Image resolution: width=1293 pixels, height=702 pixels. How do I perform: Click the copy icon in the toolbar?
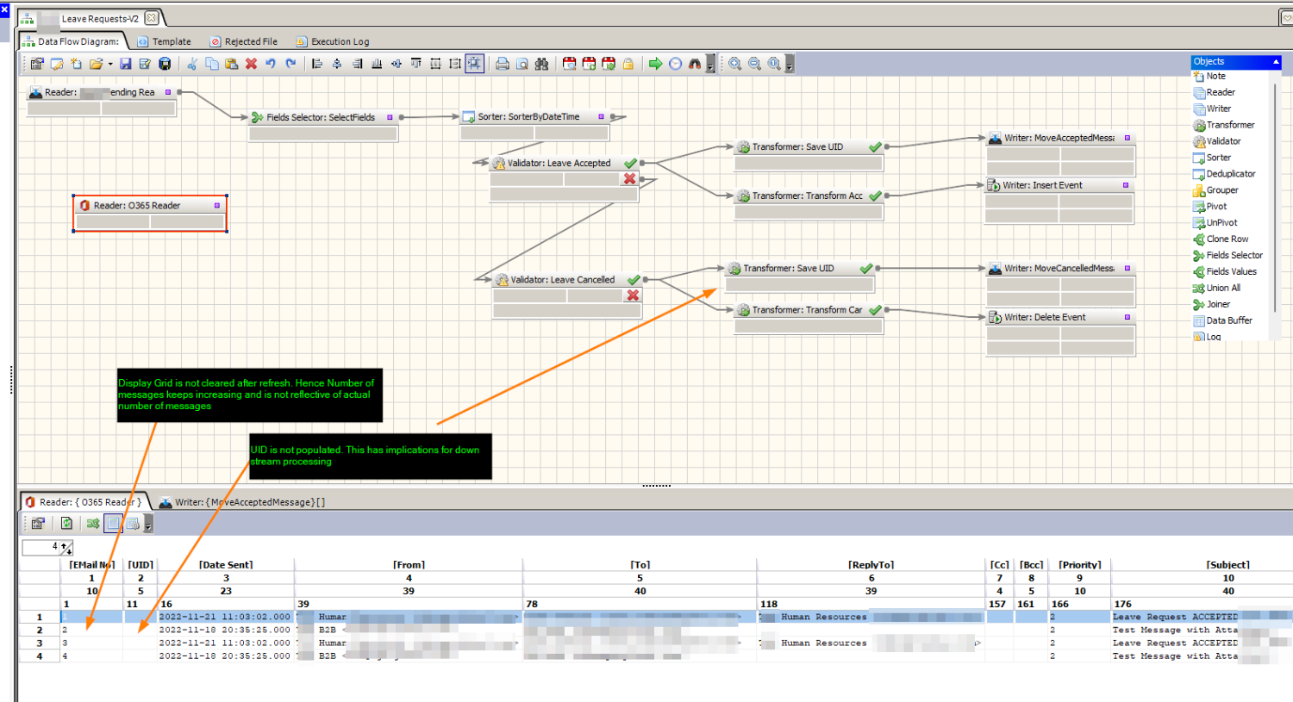click(212, 64)
